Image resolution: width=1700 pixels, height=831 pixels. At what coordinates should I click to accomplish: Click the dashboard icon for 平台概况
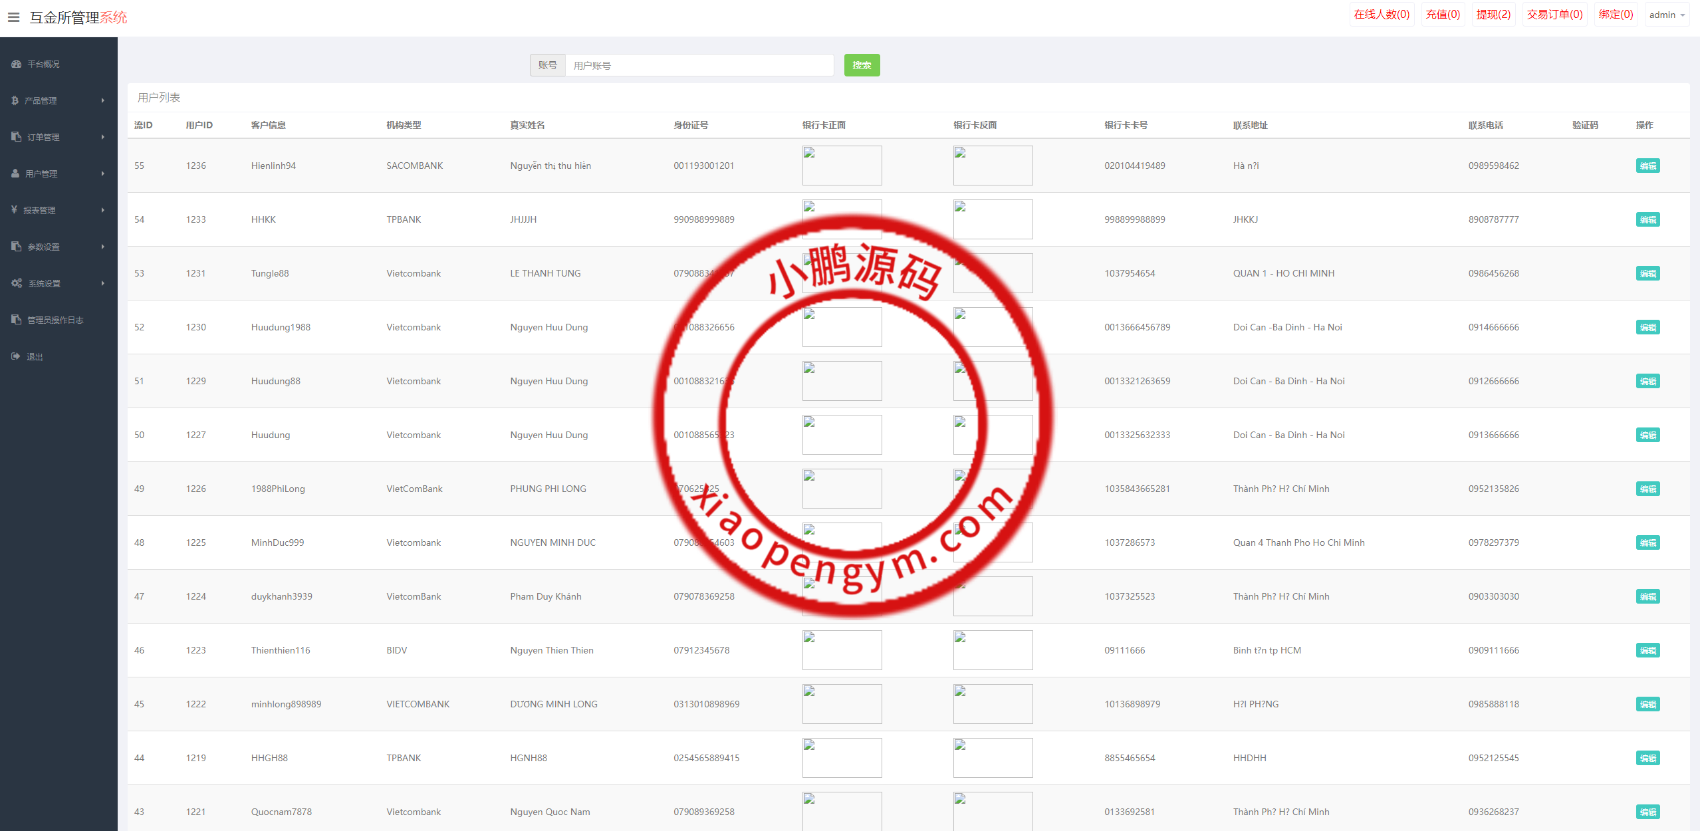[x=17, y=64]
